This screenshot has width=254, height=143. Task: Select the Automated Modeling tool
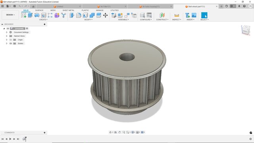63,15
